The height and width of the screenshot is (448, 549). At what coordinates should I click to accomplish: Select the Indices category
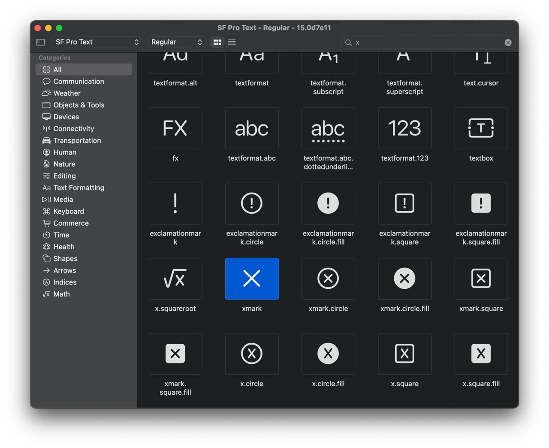pyautogui.click(x=84, y=282)
